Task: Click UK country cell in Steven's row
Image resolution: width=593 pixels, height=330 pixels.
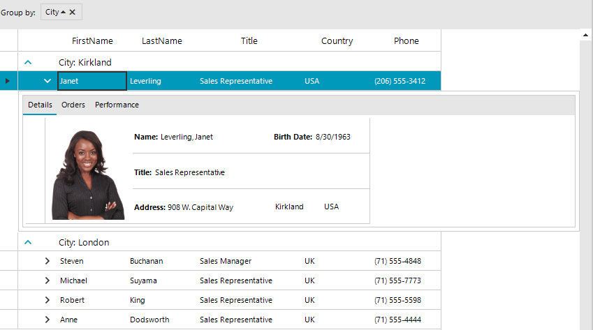Action: coord(337,261)
